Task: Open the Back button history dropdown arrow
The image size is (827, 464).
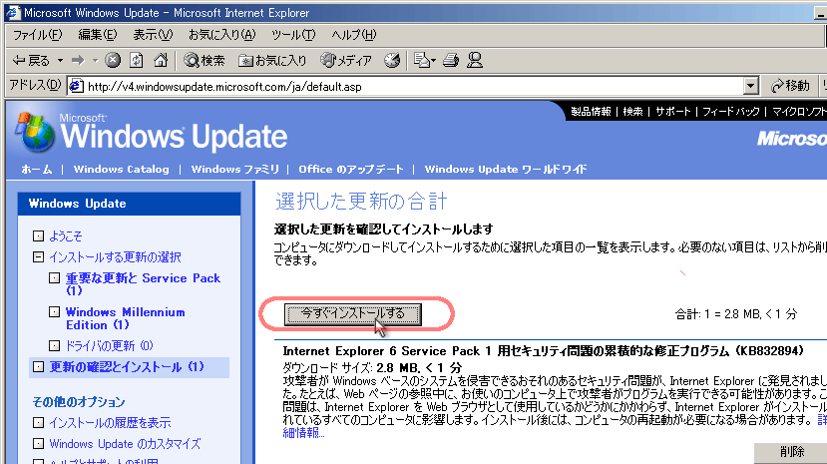Action: coord(62,60)
